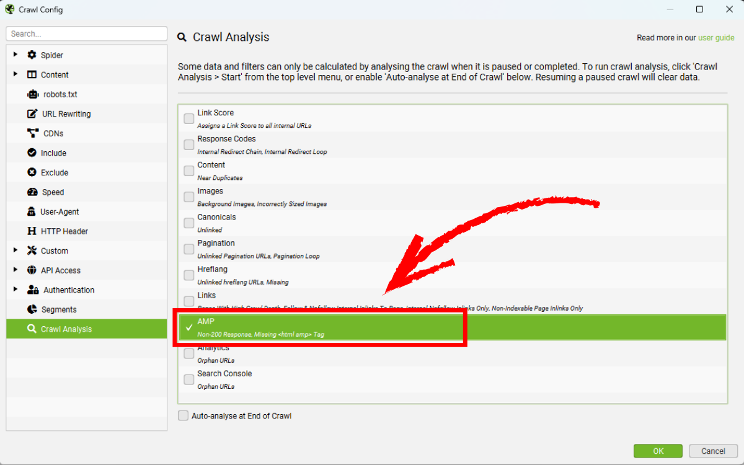Click the Segments pie chart icon

(32, 309)
